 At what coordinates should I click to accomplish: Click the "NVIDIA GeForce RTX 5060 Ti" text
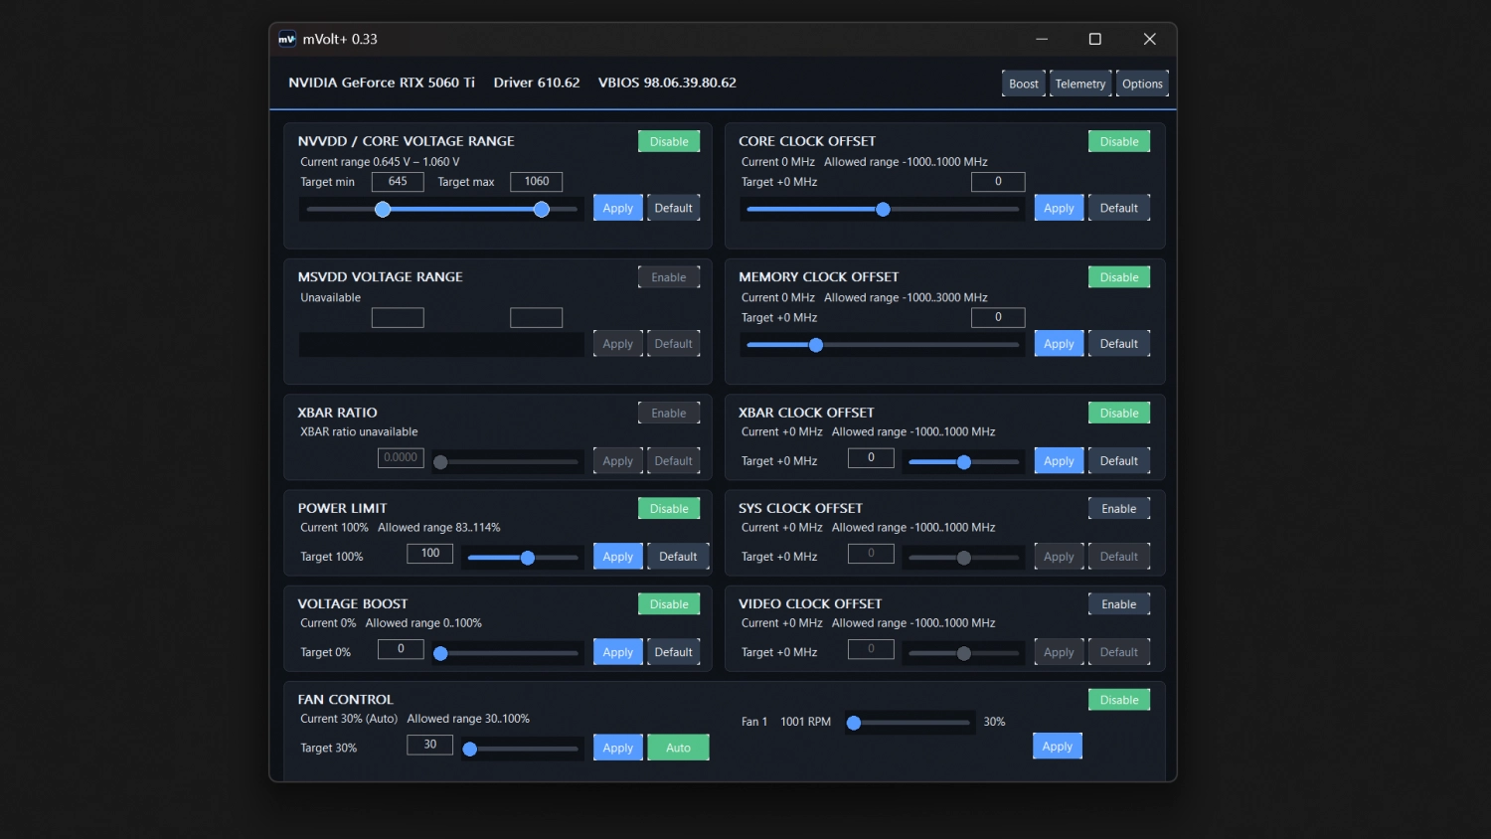coord(382,83)
